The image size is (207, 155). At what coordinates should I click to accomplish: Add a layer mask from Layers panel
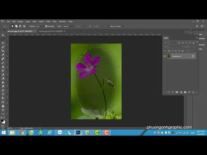coord(177,92)
